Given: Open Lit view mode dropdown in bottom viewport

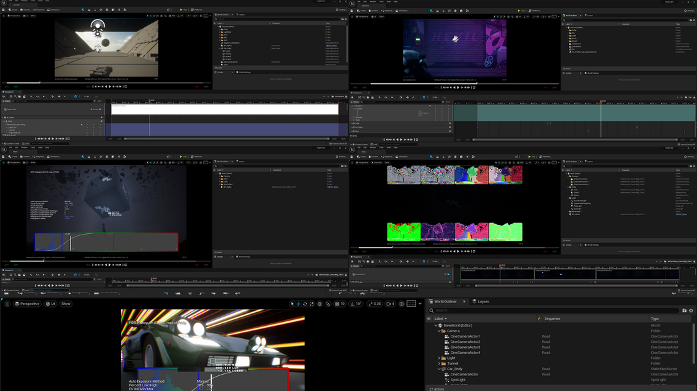Looking at the screenshot, I should (51, 304).
